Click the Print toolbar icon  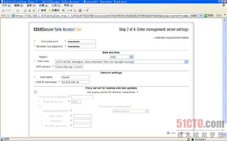75,11
